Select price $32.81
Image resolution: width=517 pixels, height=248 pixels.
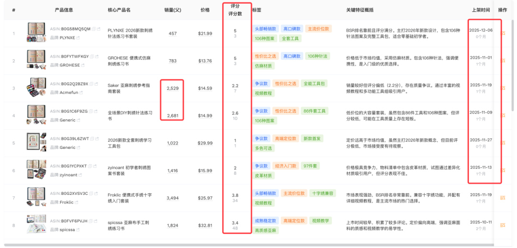point(205,225)
